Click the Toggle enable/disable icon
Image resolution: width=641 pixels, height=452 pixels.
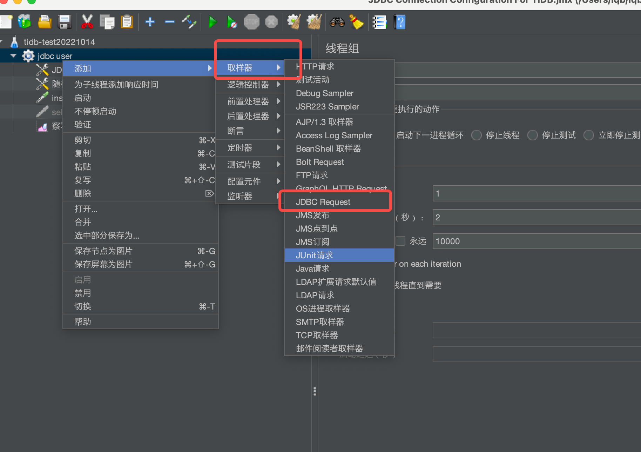pos(189,22)
